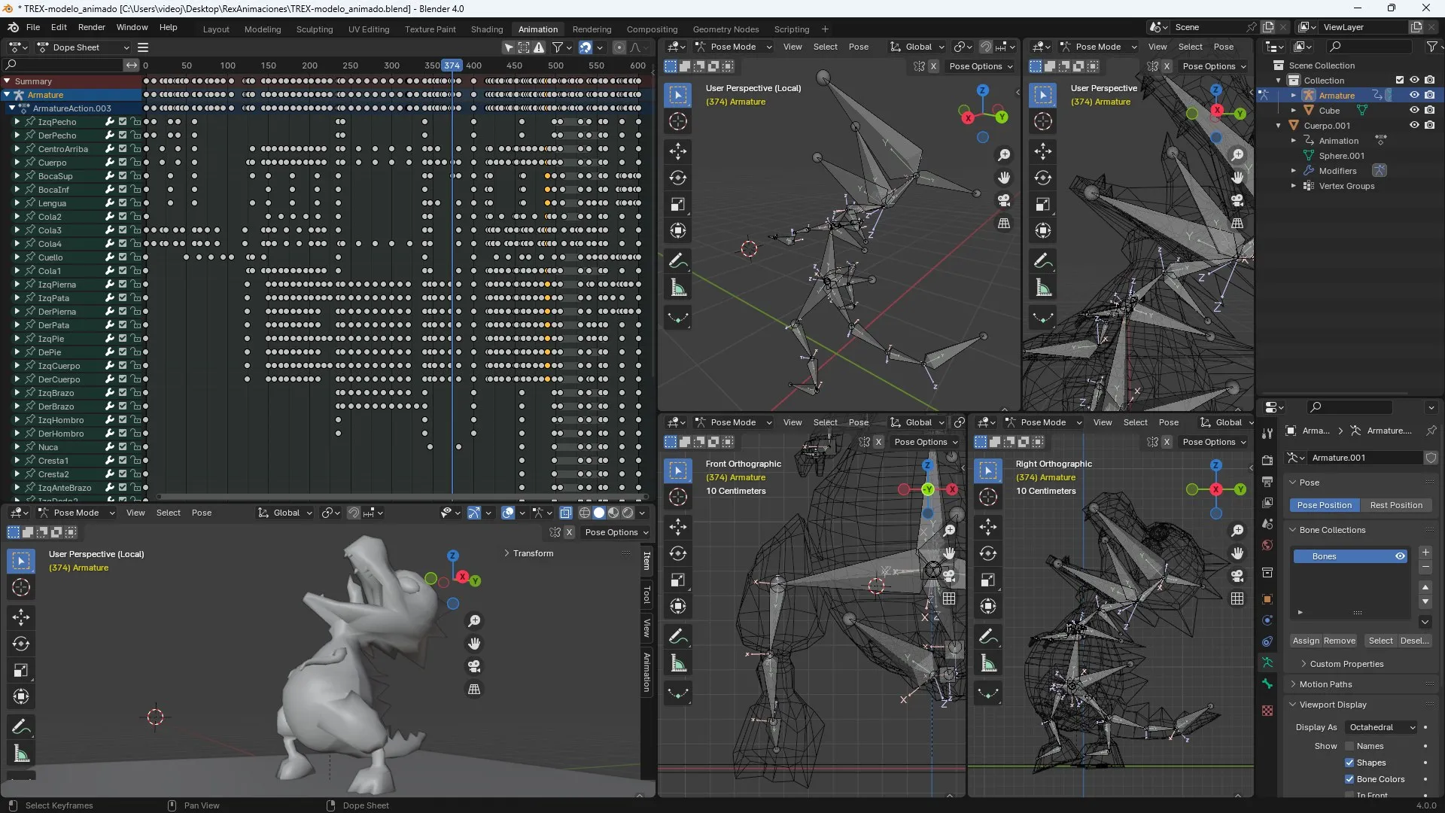Viewport: 1445px width, 813px height.
Task: Click the outliner filter funnel icon
Action: (x=1431, y=47)
